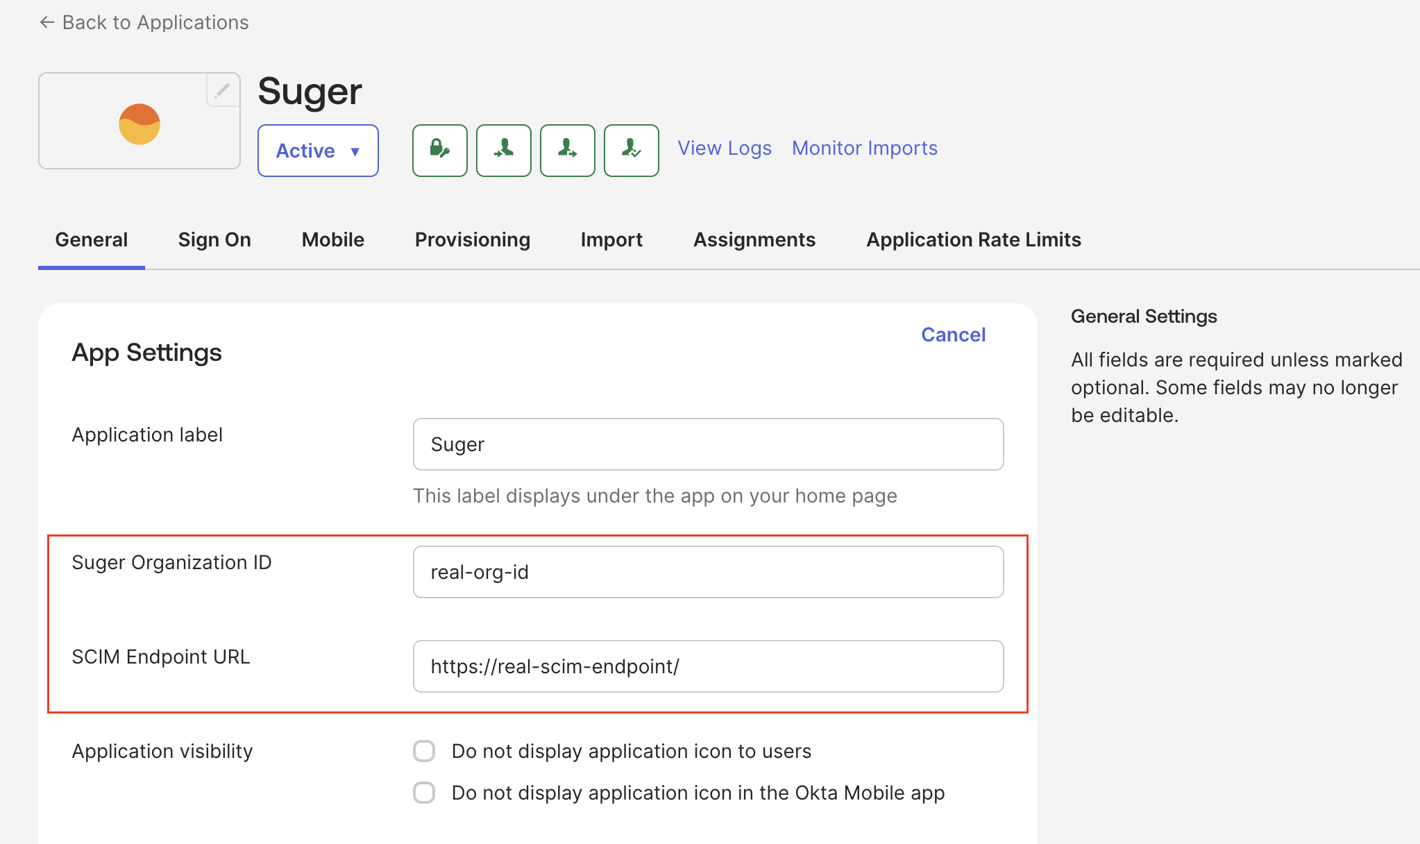The height and width of the screenshot is (844, 1420).
Task: Click the Suger Organization ID field
Action: [708, 572]
